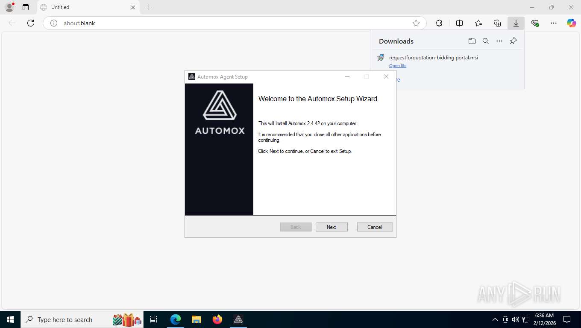Click the Meet Now tray icon
The height and width of the screenshot is (328, 581).
pos(505,319)
